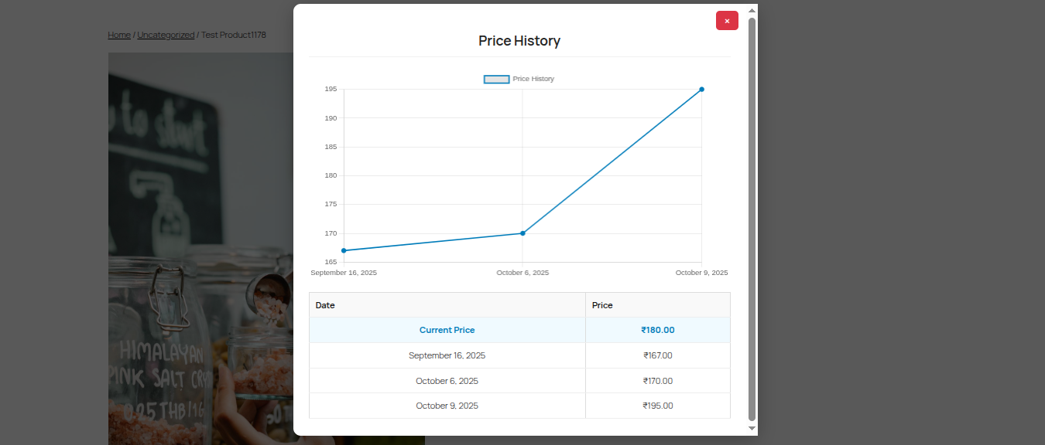1045x445 pixels.
Task: Click the scrollbar down arrow
Action: pyautogui.click(x=752, y=428)
